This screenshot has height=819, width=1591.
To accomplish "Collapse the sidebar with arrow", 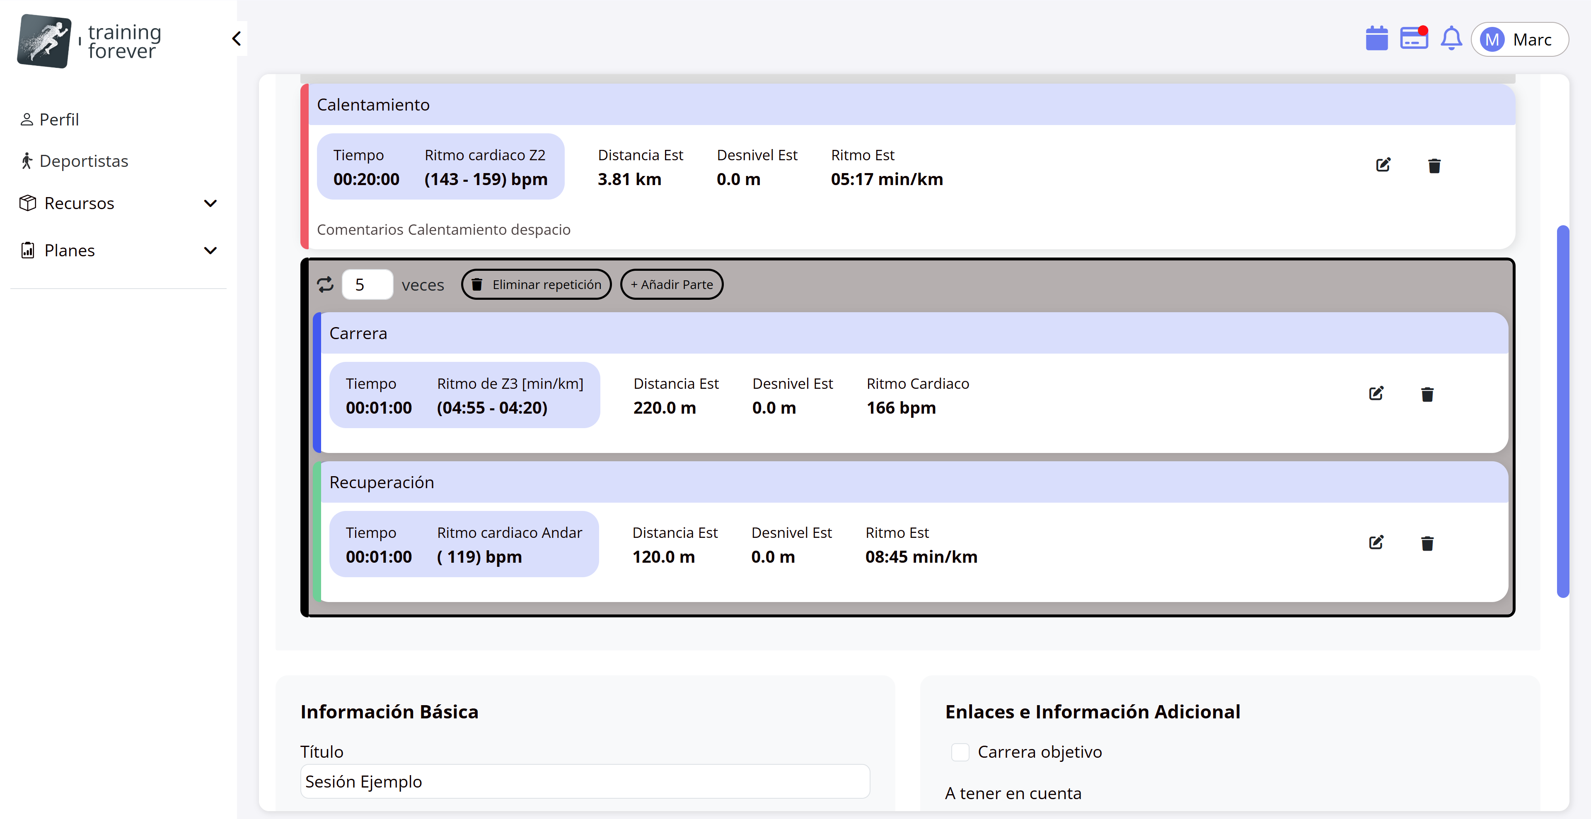I will pos(237,39).
